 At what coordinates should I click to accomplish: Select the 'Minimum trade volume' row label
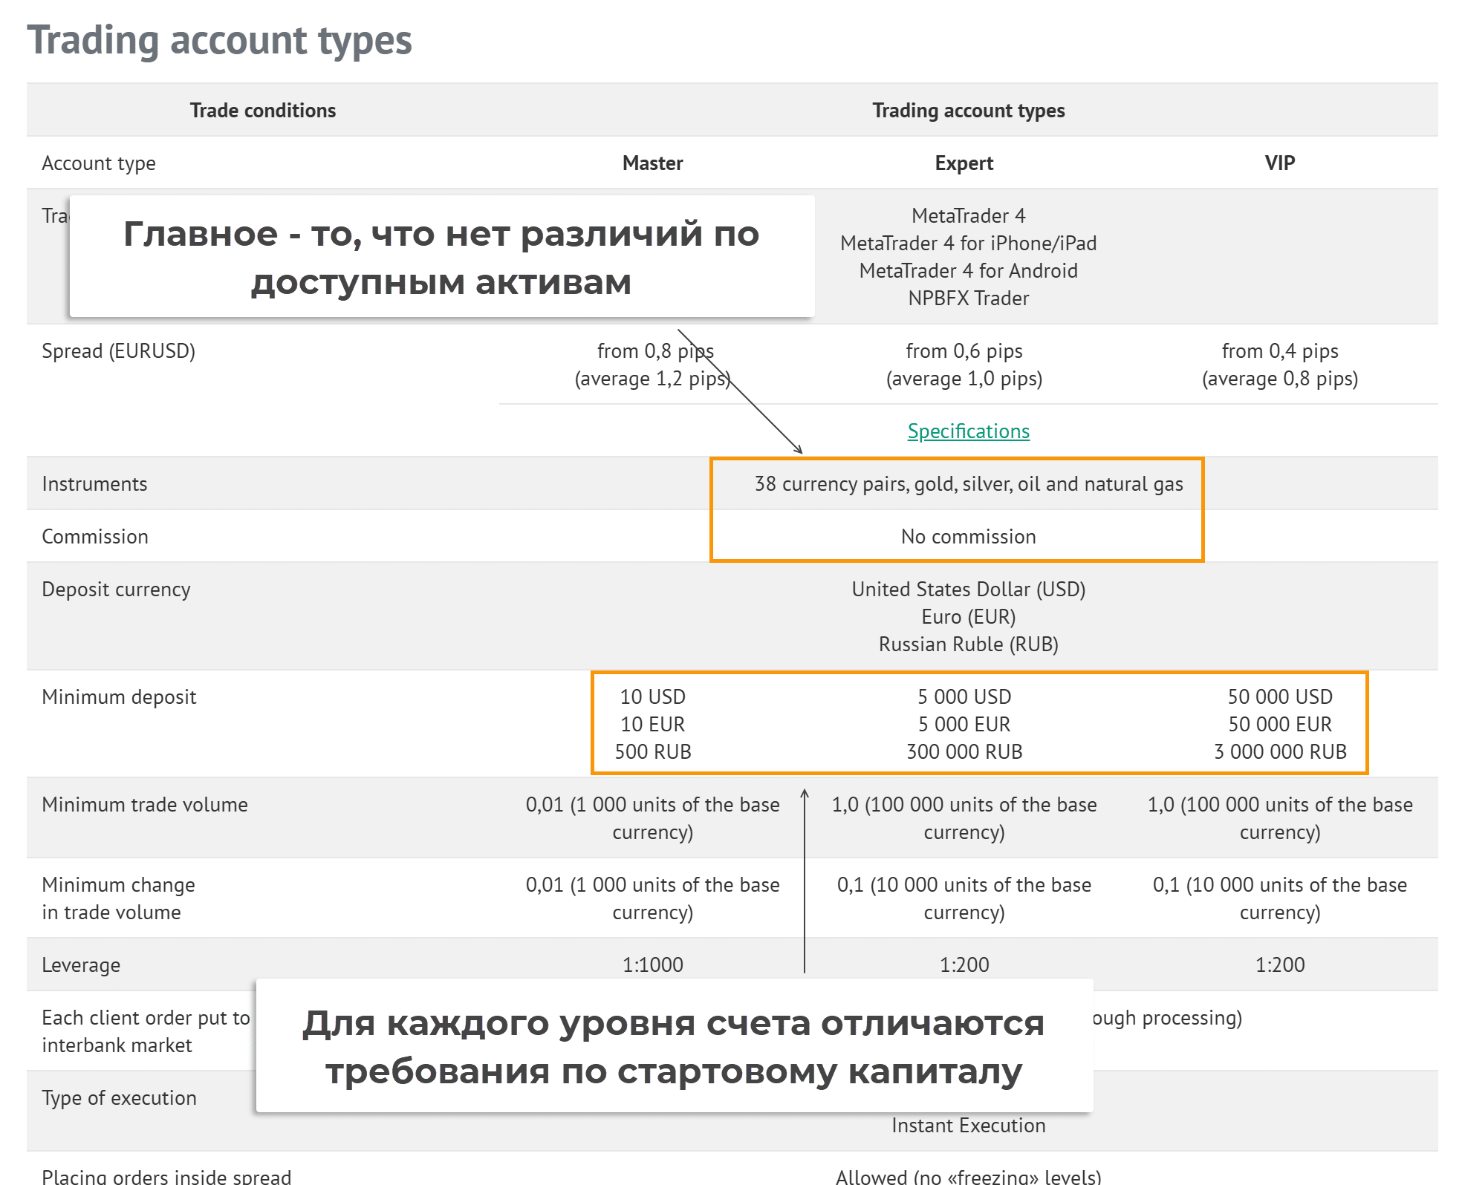click(x=144, y=805)
